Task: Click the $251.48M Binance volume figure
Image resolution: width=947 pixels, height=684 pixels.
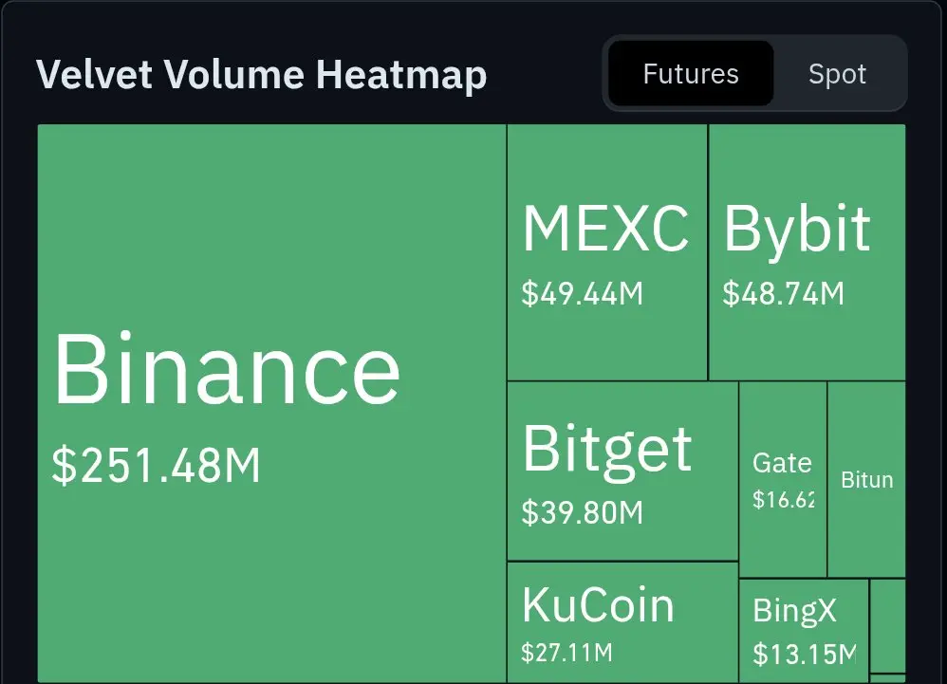Action: (x=156, y=466)
